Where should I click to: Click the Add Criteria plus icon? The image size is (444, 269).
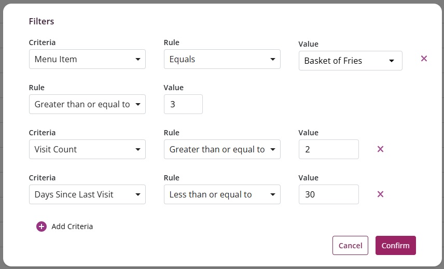[41, 226]
